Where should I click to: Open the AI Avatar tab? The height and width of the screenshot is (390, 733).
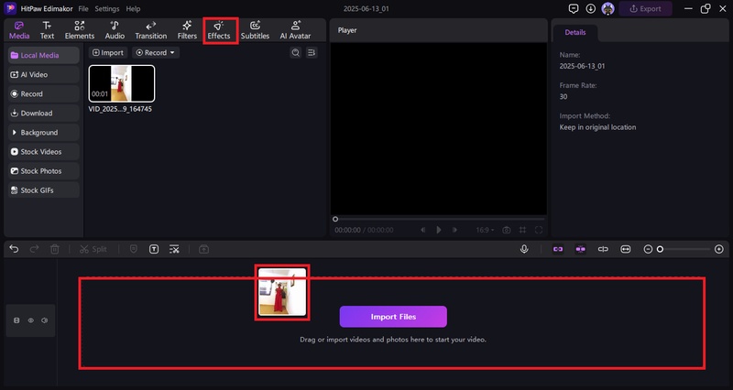tap(295, 30)
